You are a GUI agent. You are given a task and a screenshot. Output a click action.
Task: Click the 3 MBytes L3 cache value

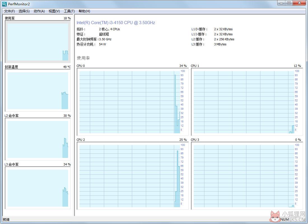click(220, 45)
